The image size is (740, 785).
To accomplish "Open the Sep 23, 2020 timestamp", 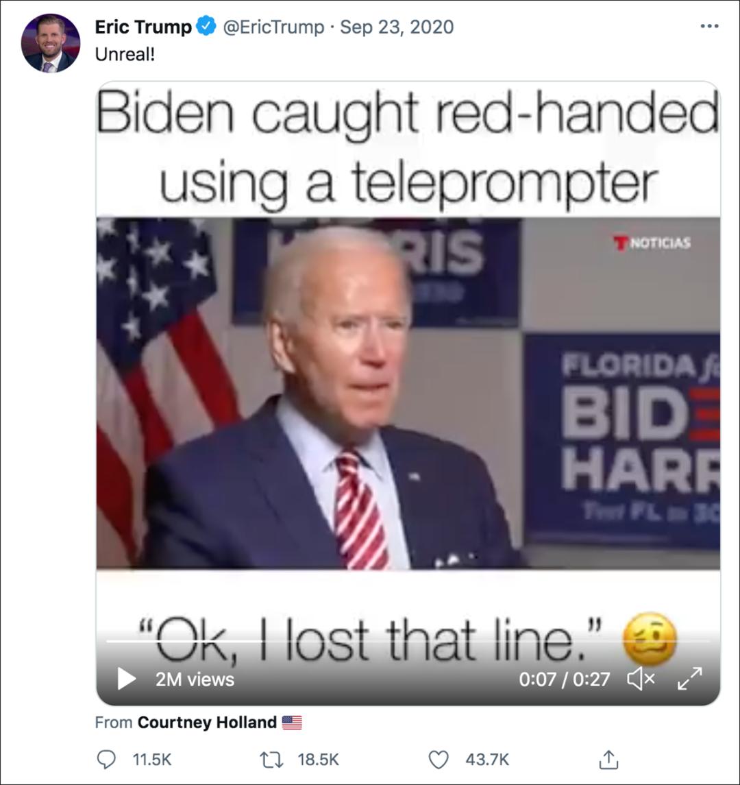I will 397,27.
